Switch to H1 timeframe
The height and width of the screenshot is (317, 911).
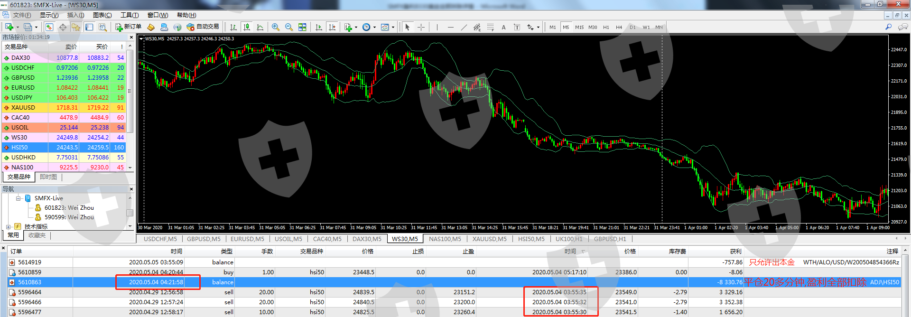[x=606, y=27]
